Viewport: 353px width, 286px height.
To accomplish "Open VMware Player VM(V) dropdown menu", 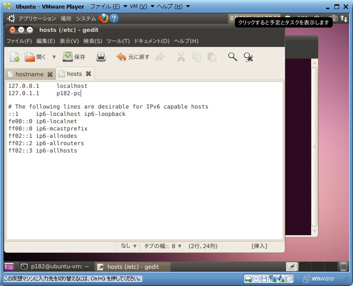I will tap(142, 6).
